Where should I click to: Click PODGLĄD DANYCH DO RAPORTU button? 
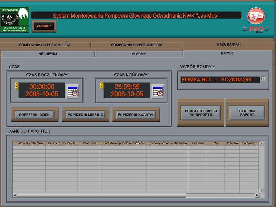pos(201,113)
